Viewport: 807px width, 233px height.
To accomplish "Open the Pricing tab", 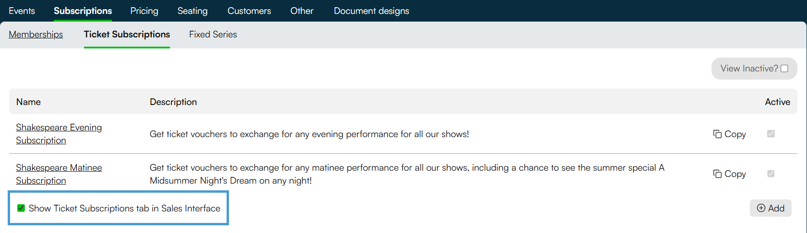I will pyautogui.click(x=144, y=11).
